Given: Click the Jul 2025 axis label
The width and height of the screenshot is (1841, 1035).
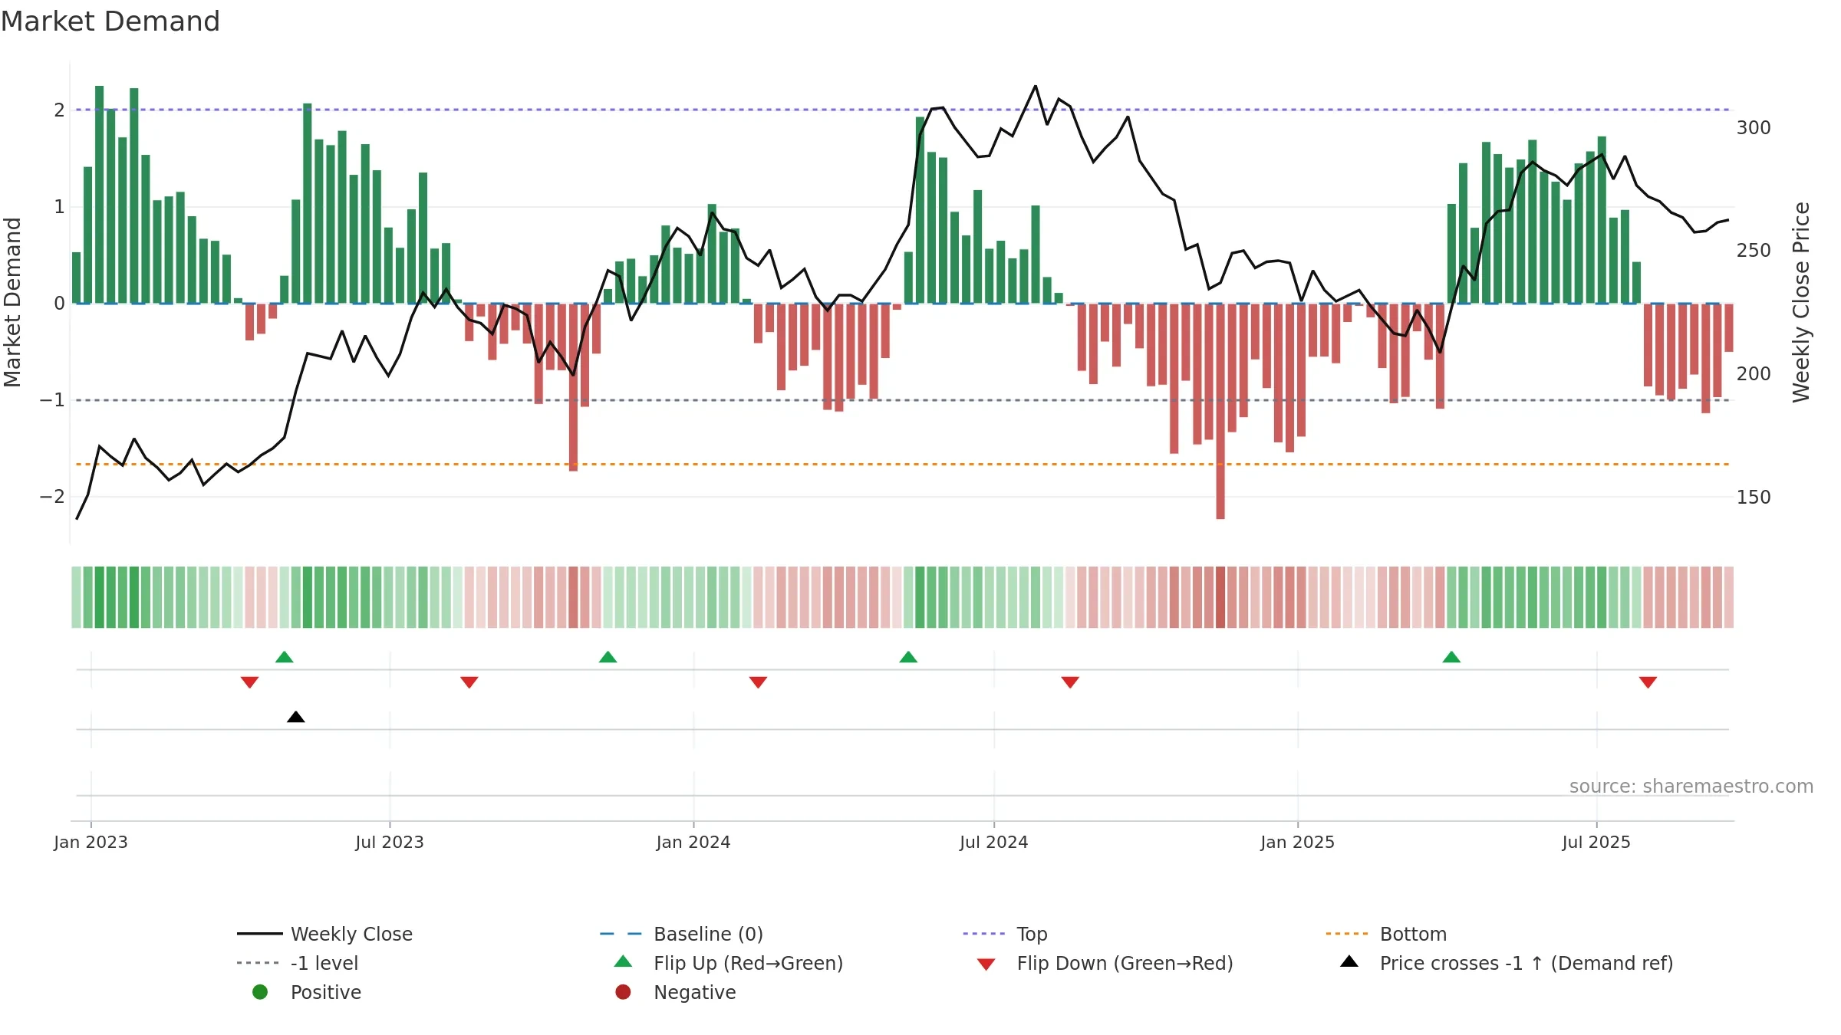Looking at the screenshot, I should click(x=1596, y=842).
